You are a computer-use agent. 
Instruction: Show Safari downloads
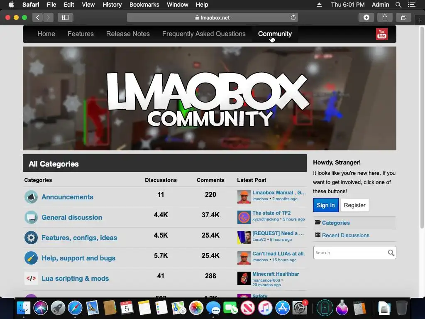(366, 17)
